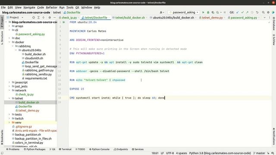Hide the Project tool window
This screenshot has width=276, height=155.
(x=54, y=17)
